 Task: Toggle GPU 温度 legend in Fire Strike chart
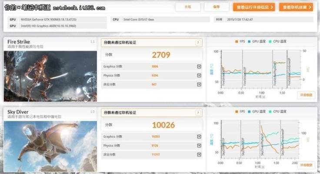pos(257,41)
